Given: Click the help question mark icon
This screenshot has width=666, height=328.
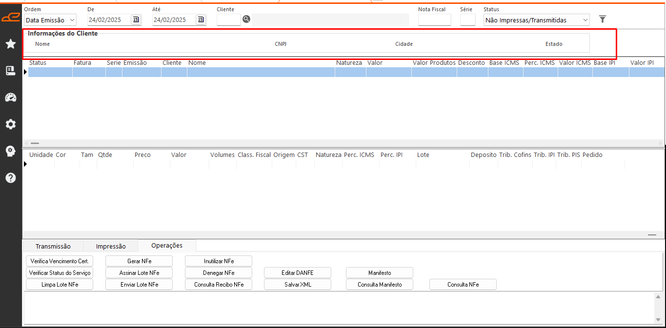Looking at the screenshot, I should coord(10,178).
